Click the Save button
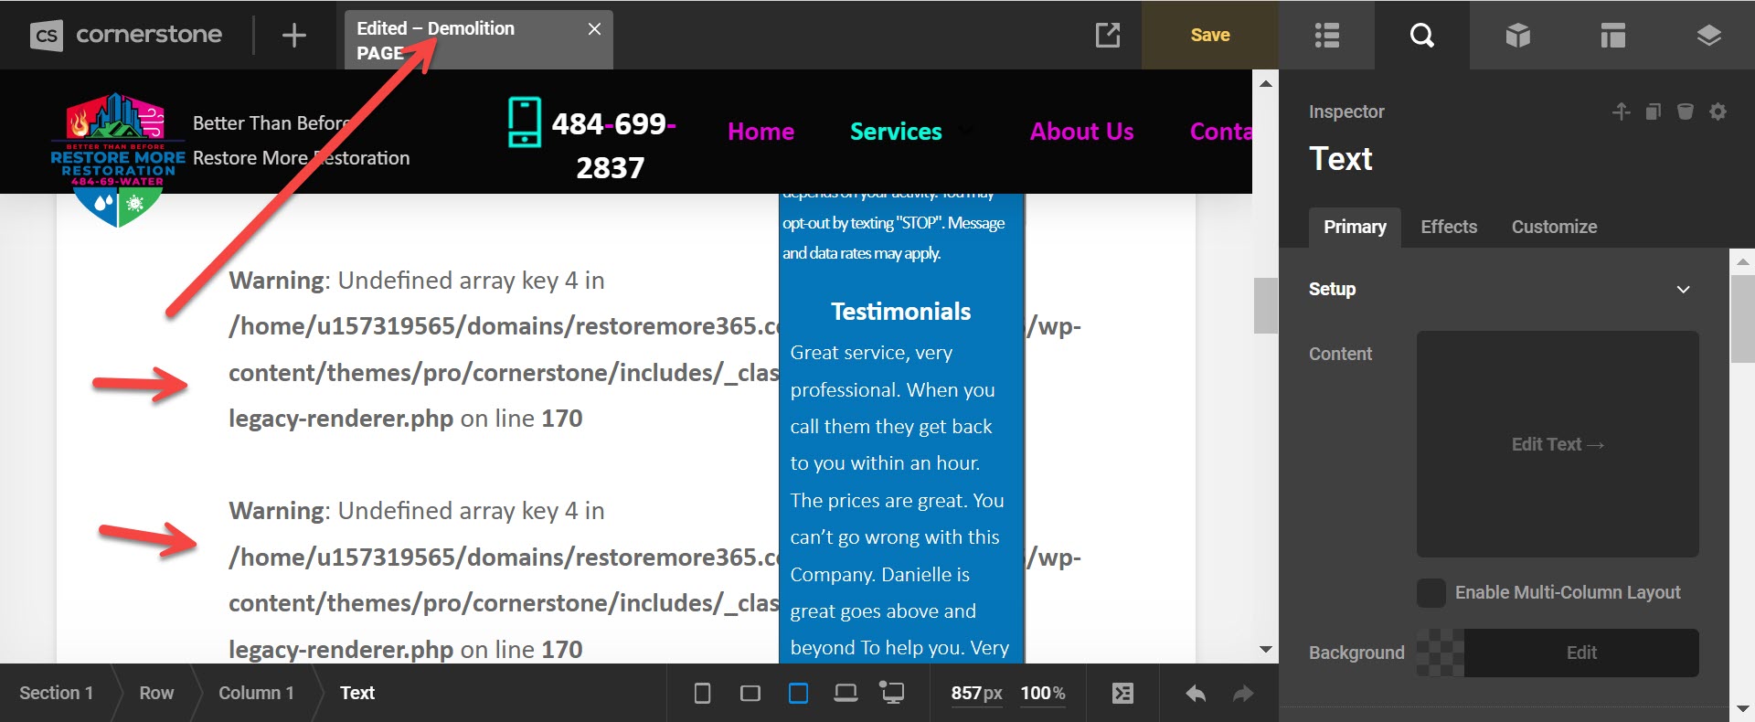The image size is (1755, 722). coord(1209,36)
